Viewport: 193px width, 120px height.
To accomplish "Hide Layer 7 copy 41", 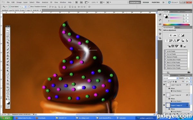I will 164,85.
